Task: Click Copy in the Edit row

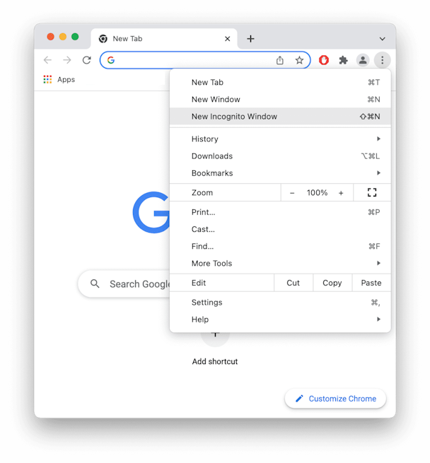Action: click(332, 283)
